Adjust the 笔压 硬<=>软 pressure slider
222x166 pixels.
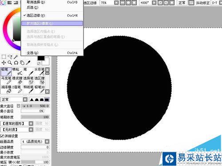[35, 162]
